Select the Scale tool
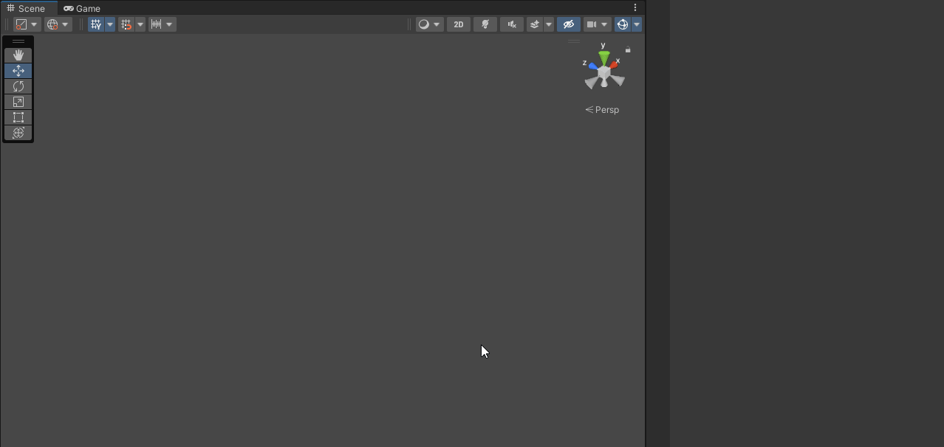 tap(18, 101)
